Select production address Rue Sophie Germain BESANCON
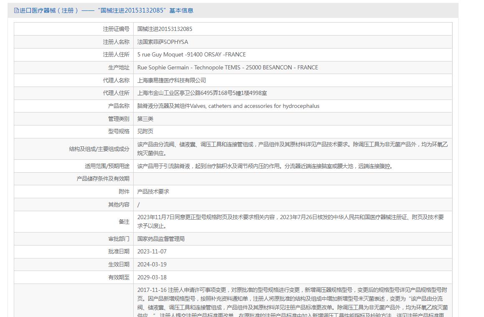 click(x=228, y=67)
